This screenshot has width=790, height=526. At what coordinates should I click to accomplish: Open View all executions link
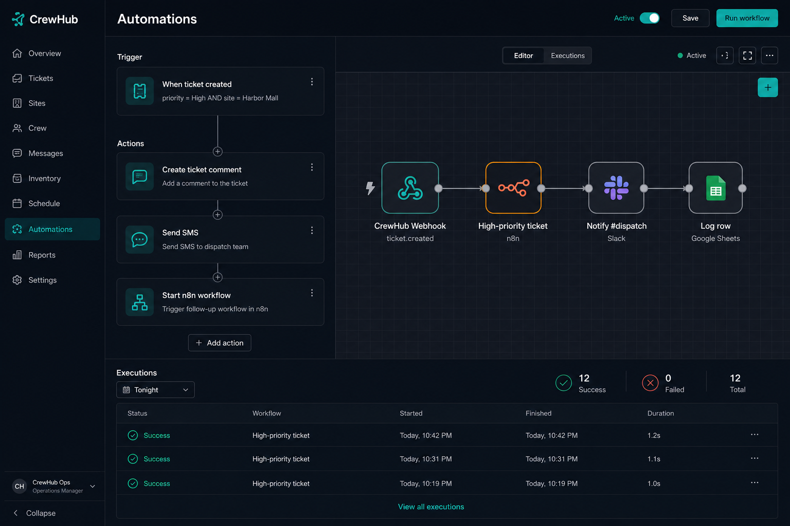(x=431, y=506)
